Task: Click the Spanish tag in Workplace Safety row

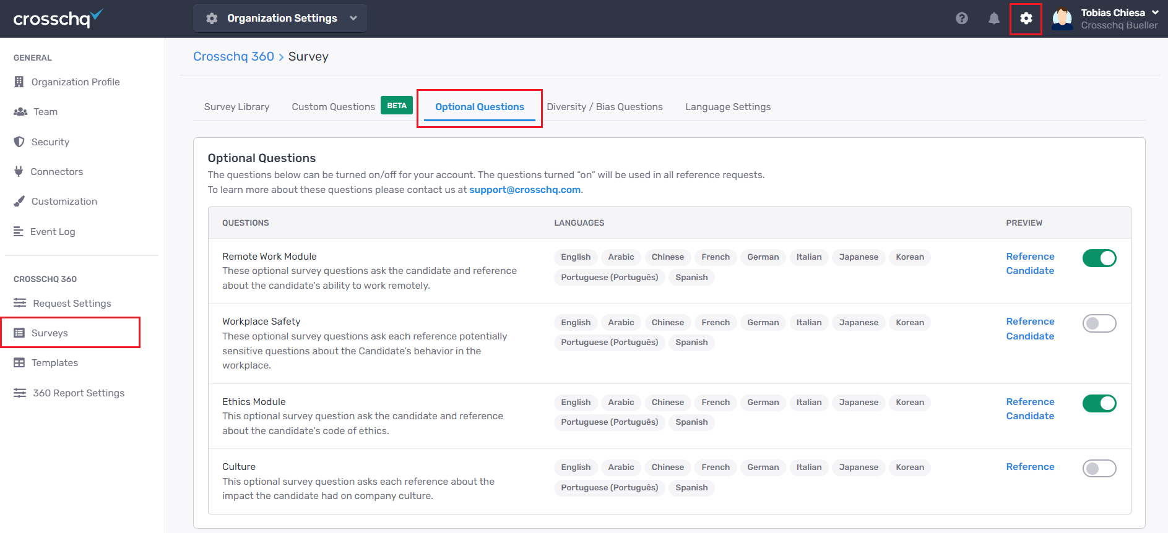Action: [691, 343]
